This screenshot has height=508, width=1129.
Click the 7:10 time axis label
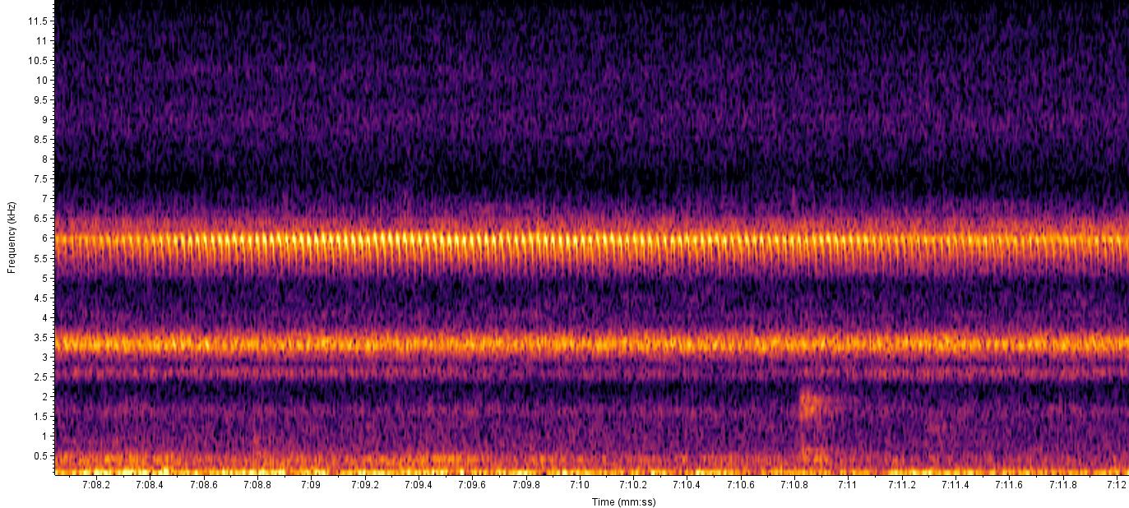[580, 485]
